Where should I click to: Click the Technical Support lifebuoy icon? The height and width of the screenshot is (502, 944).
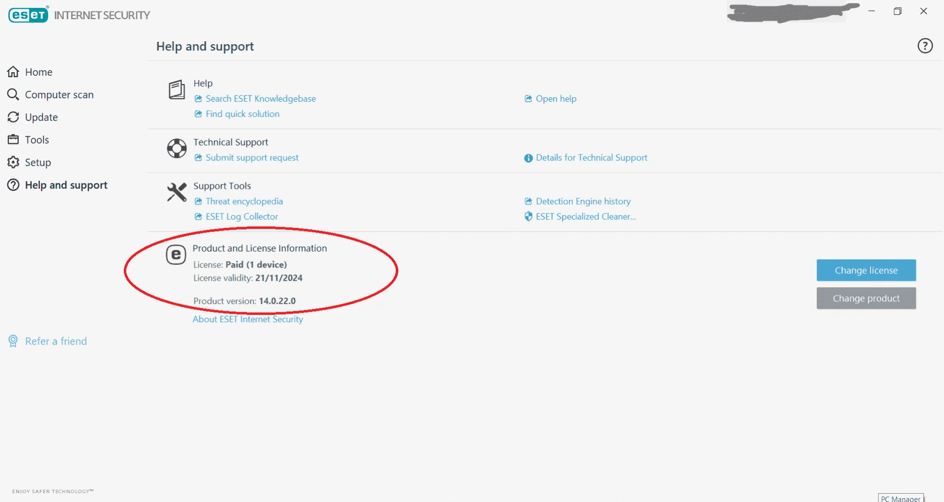pos(177,148)
